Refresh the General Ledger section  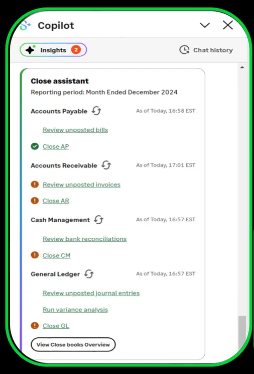(x=89, y=273)
